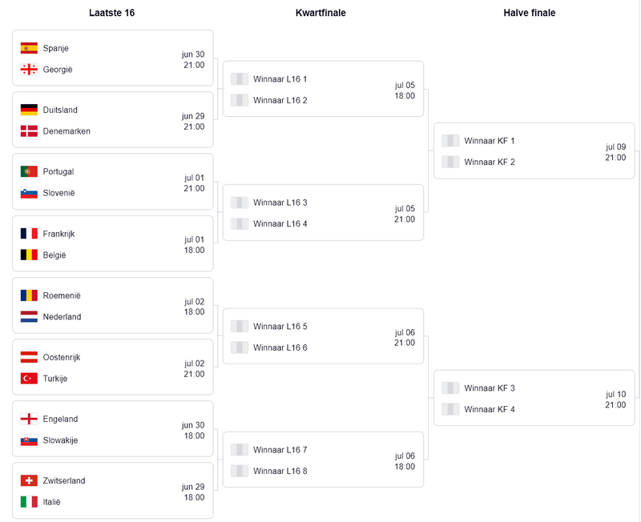Open the Winnaar L16 1 quarterfinal slot
Image resolution: width=641 pixels, height=522 pixels.
point(280,78)
